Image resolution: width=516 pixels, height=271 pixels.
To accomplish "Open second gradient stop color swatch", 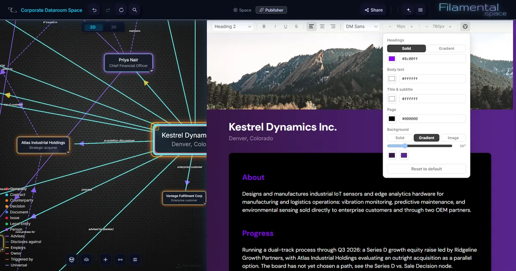I will (x=404, y=156).
